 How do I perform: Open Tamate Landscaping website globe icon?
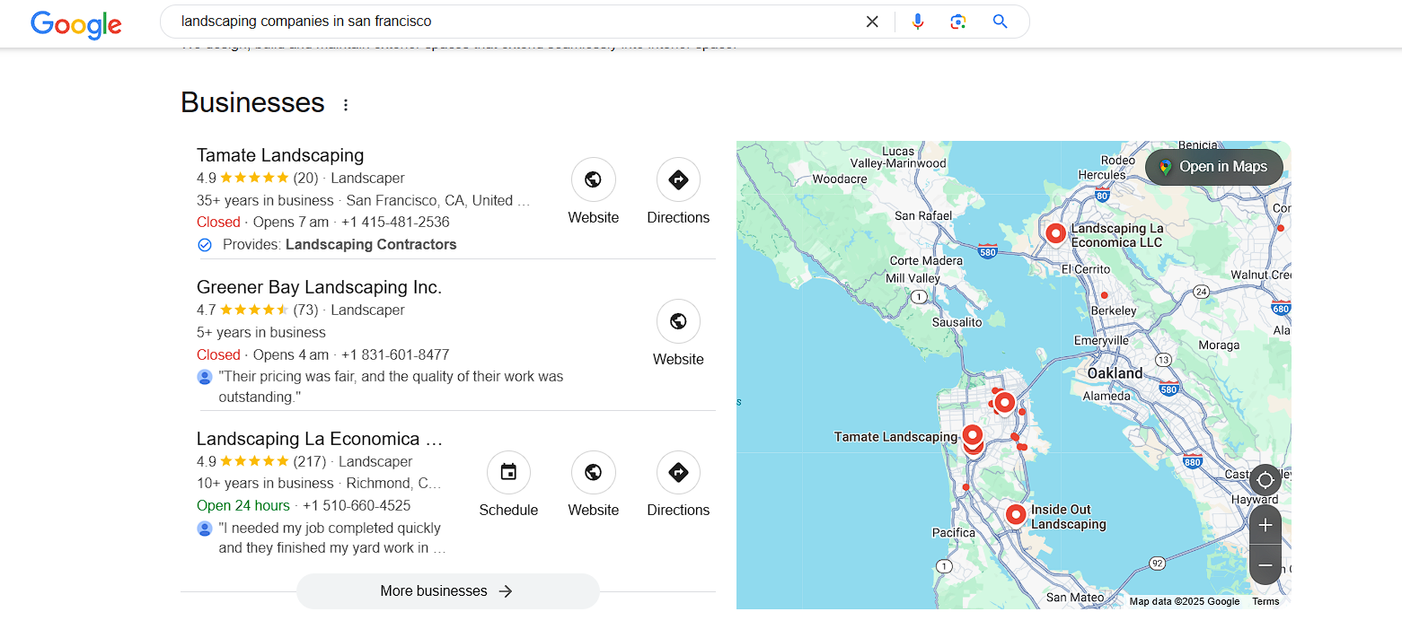[594, 179]
